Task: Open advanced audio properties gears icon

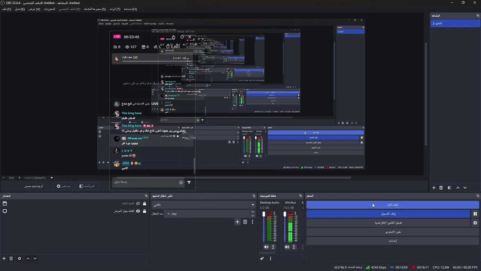Action: (x=262, y=259)
